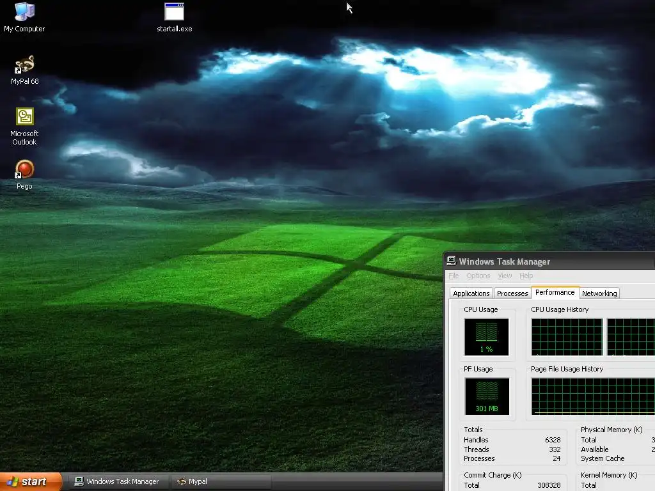
Task: Click the Windows start button
Action: point(31,481)
